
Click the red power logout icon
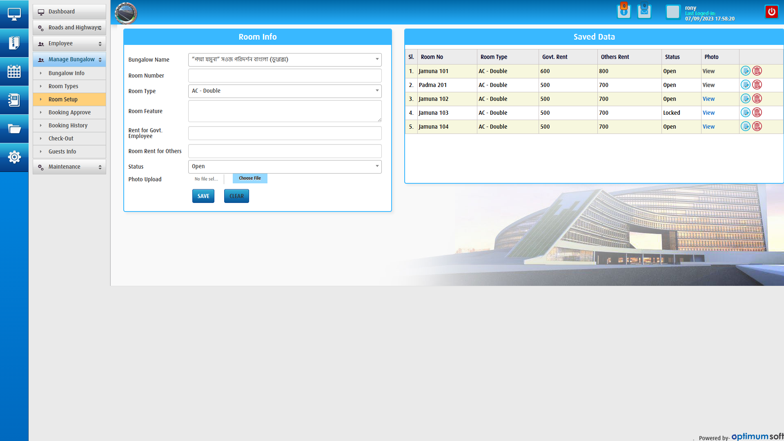[771, 12]
